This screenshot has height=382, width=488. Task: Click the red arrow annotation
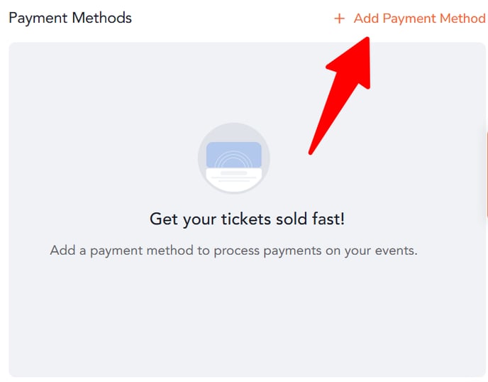(x=339, y=96)
